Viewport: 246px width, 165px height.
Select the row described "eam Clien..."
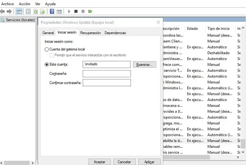point(202,41)
